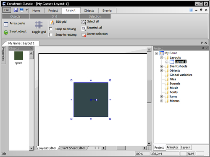Close the My Game : Layout 1 document tab
The width and height of the screenshot is (210, 157).
coord(205,43)
